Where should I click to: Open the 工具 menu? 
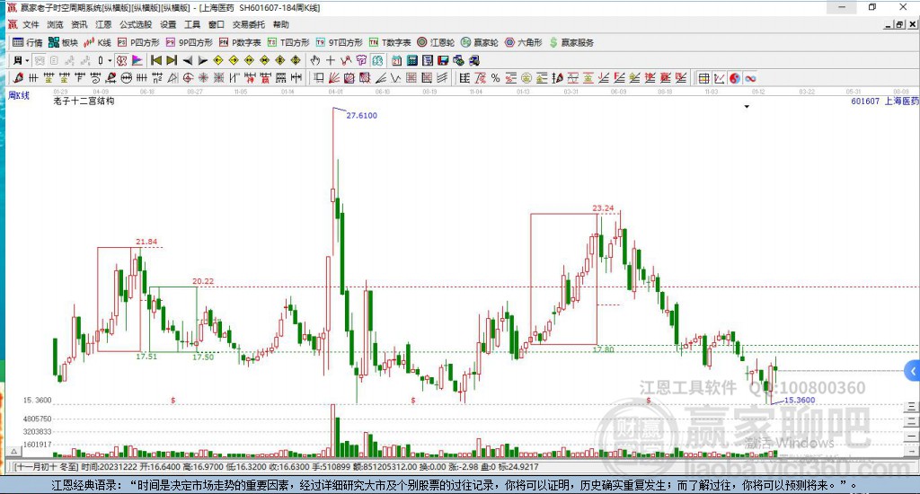pos(192,24)
